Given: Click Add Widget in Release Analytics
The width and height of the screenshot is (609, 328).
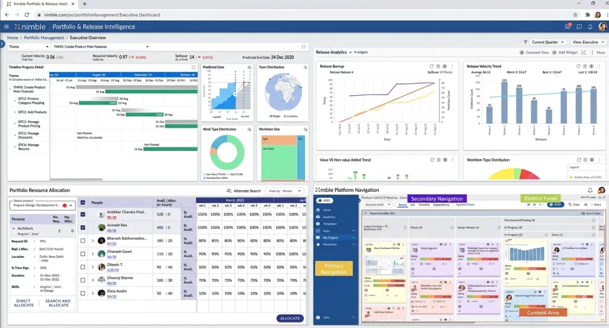Looking at the screenshot, I should coord(565,52).
